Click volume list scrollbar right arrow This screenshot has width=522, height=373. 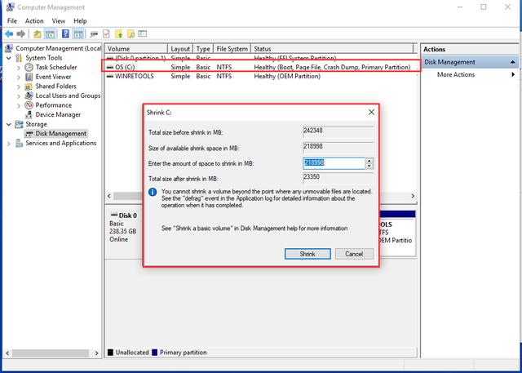(413, 196)
